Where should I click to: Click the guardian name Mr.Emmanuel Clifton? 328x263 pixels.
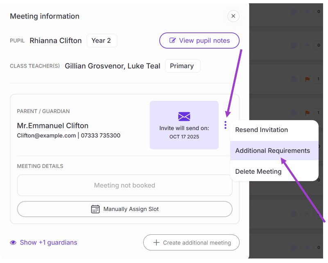coord(52,125)
